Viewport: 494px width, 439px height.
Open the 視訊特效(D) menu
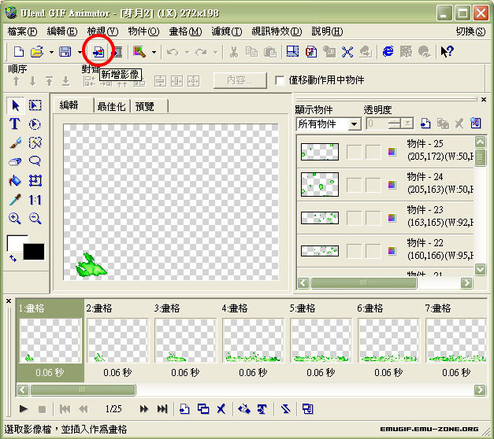coord(277,31)
